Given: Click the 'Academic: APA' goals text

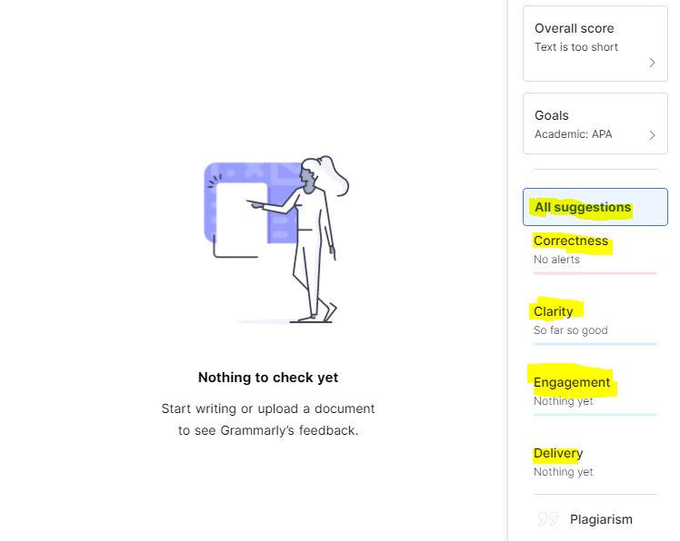Looking at the screenshot, I should pyautogui.click(x=573, y=134).
